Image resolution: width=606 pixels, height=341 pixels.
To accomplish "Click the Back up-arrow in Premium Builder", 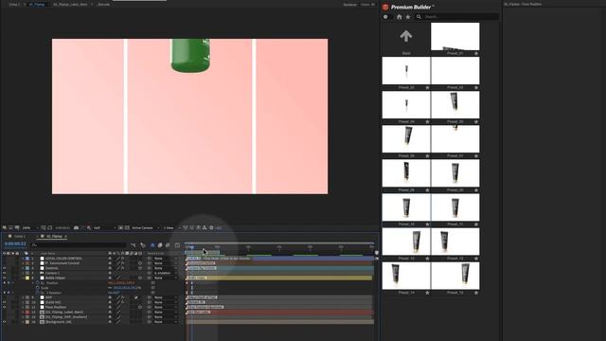I will [x=406, y=36].
